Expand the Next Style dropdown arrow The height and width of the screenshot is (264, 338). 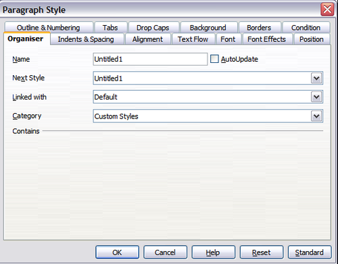[x=316, y=79]
